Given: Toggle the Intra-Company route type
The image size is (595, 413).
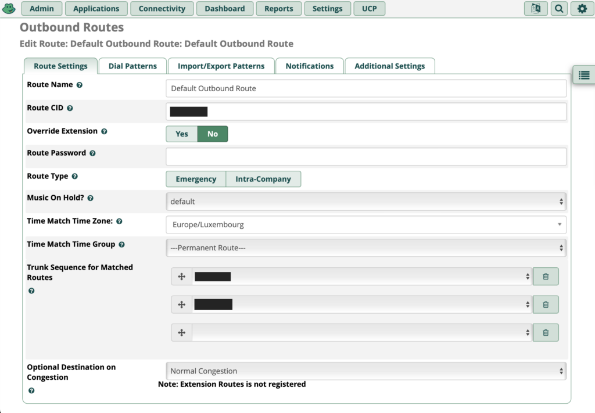Looking at the screenshot, I should 263,179.
